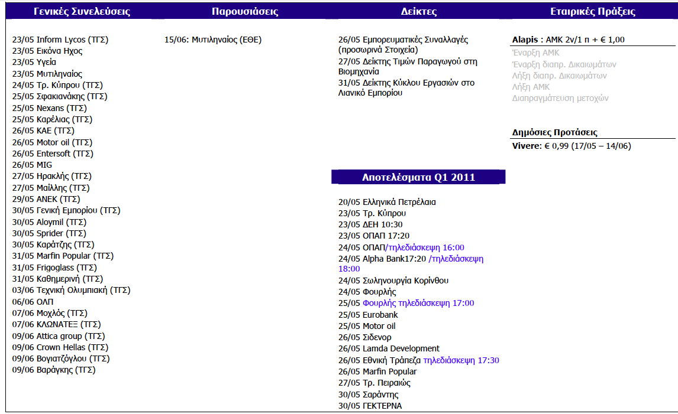
Task: Select the row 23/05 Εικόνα Ηχος
Action: pos(47,51)
